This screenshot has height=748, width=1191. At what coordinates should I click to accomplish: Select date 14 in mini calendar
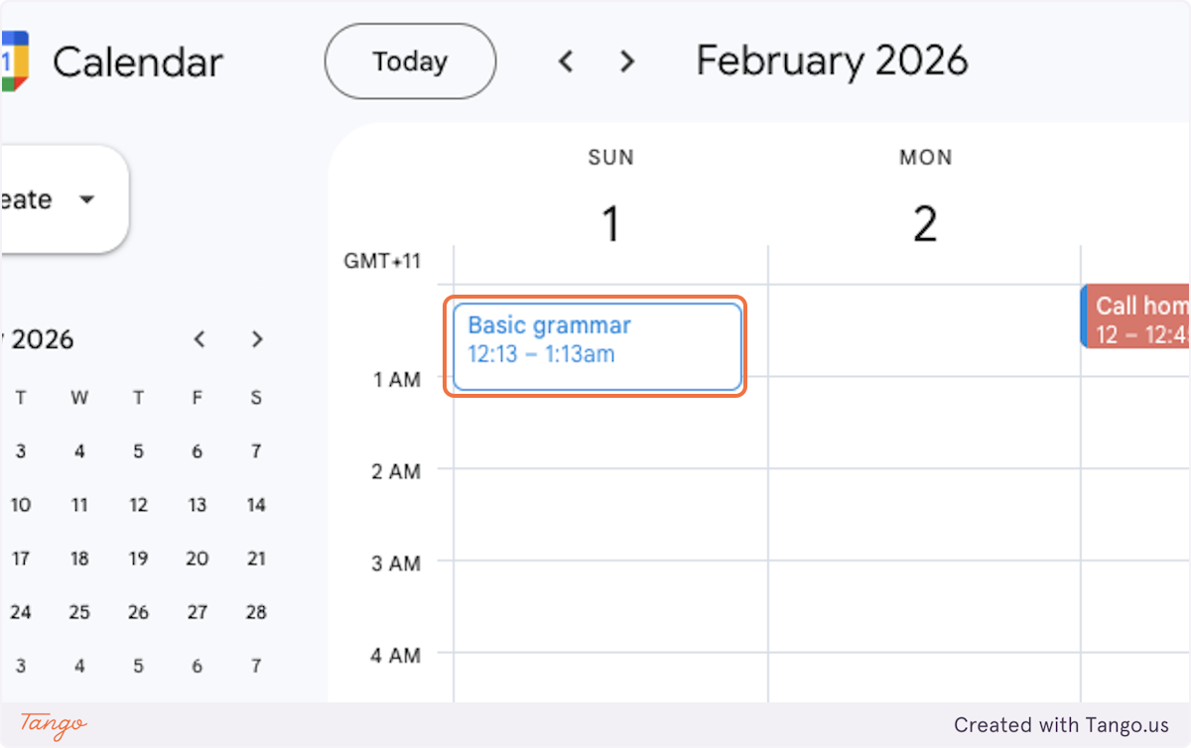256,505
